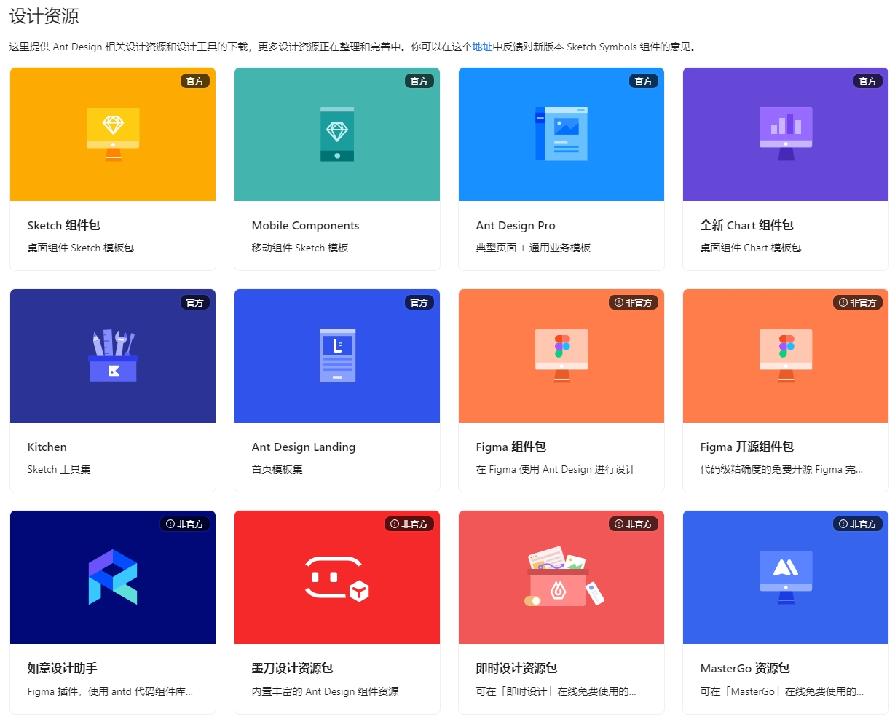Click the 非官方 badge on Figma 组件包 card
Image resolution: width=895 pixels, height=719 pixels.
point(634,302)
